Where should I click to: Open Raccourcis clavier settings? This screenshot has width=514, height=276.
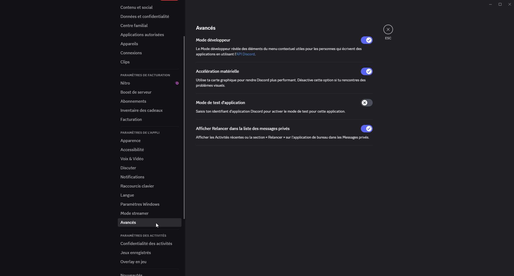(x=137, y=186)
